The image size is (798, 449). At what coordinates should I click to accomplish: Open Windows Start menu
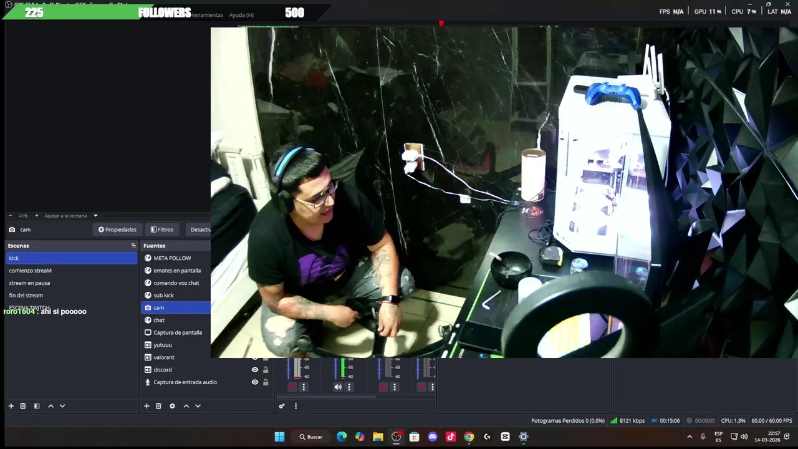(x=279, y=437)
